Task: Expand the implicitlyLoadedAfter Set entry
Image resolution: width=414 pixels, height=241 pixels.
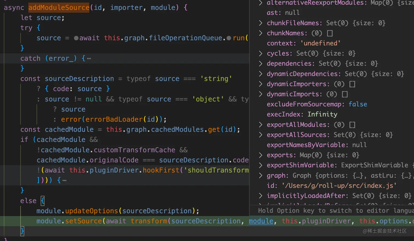Action: pos(260,196)
